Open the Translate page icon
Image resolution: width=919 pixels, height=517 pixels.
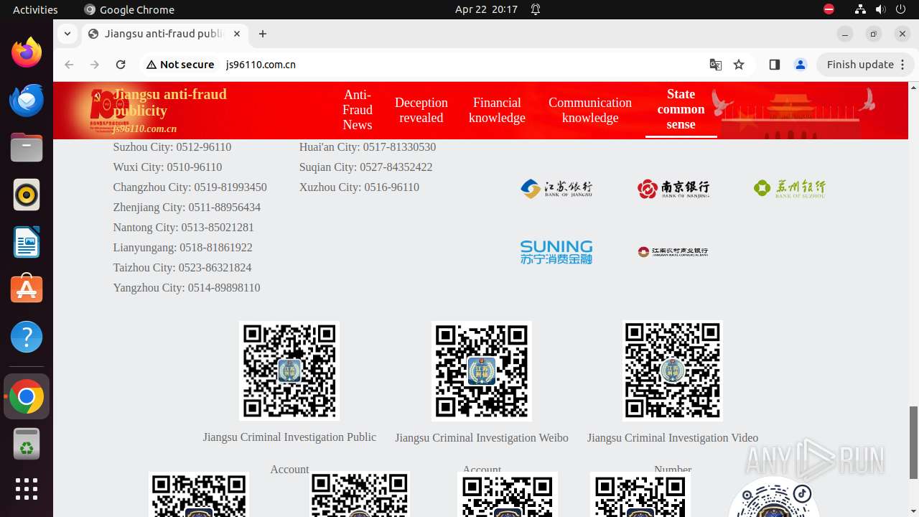click(716, 65)
